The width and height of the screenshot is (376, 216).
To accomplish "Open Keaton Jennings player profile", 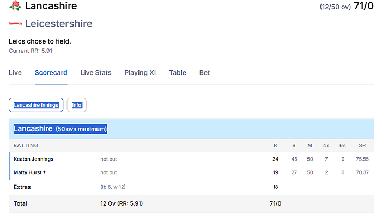I will click(x=33, y=159).
